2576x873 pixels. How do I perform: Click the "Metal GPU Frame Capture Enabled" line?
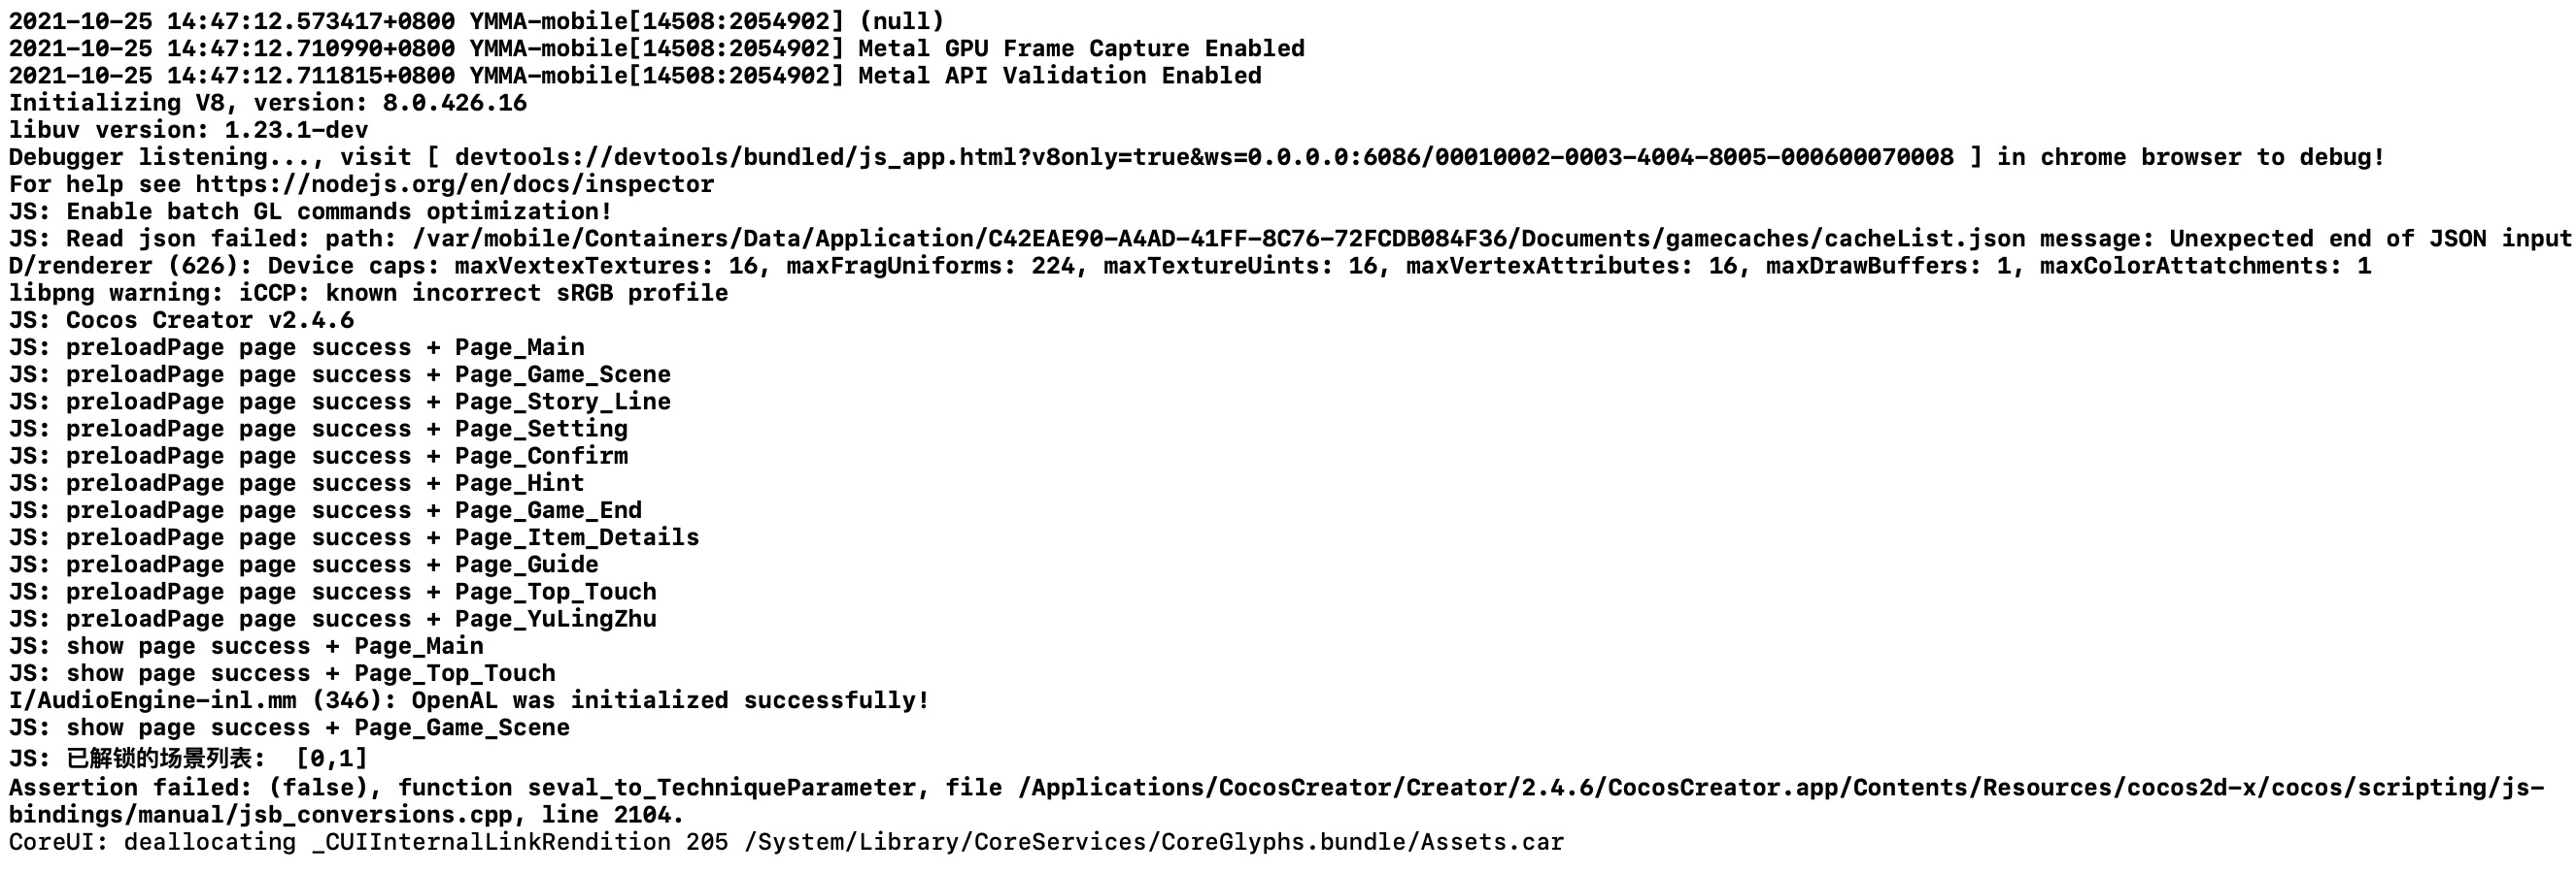coord(1080,48)
